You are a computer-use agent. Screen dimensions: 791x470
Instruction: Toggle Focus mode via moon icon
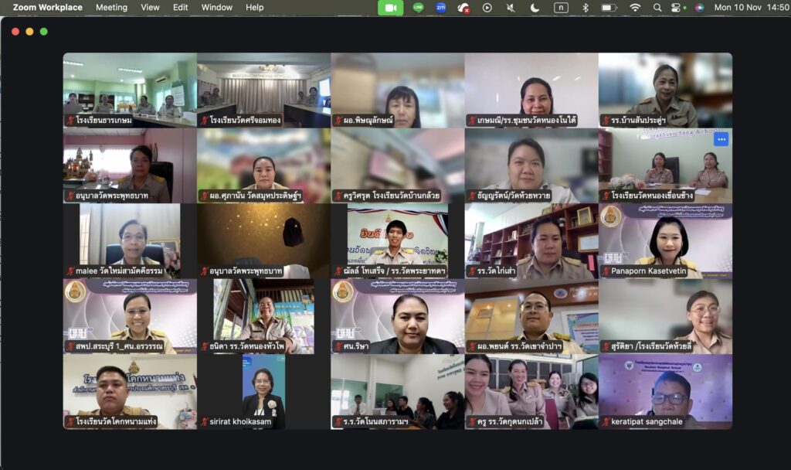535,8
